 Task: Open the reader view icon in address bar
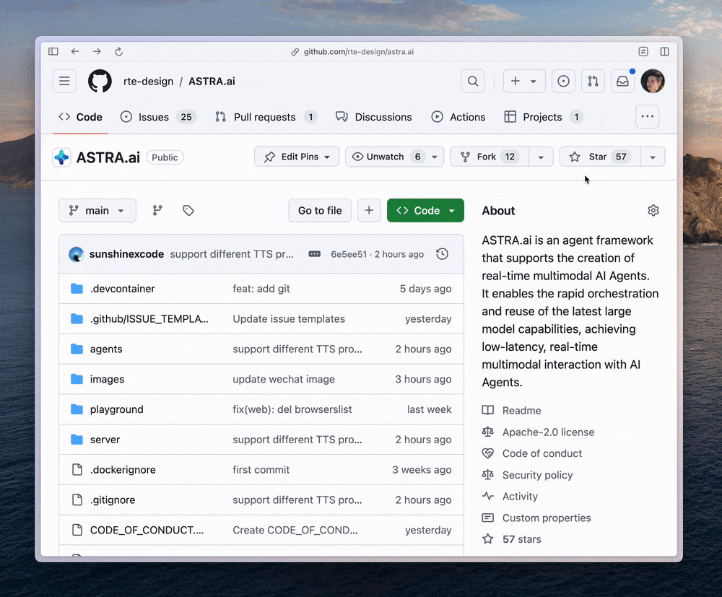coord(643,51)
